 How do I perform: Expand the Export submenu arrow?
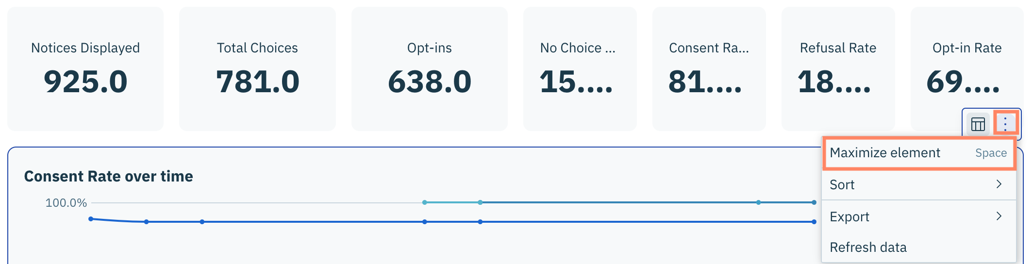click(999, 216)
